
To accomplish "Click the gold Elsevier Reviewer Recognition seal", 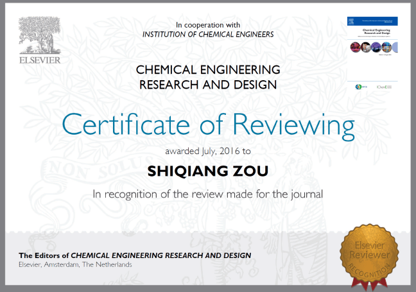I will (x=368, y=253).
